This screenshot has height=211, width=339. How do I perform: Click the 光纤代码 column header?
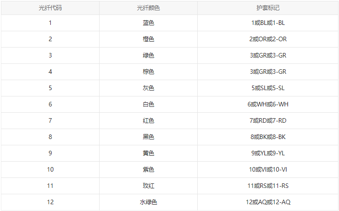point(50,8)
